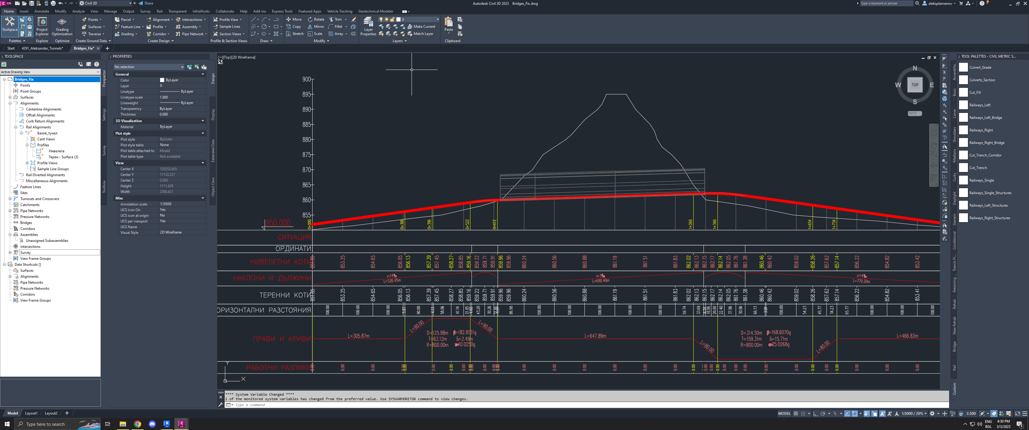The width and height of the screenshot is (1029, 430).
Task: Collapse the General section in Properties
Action: point(203,74)
